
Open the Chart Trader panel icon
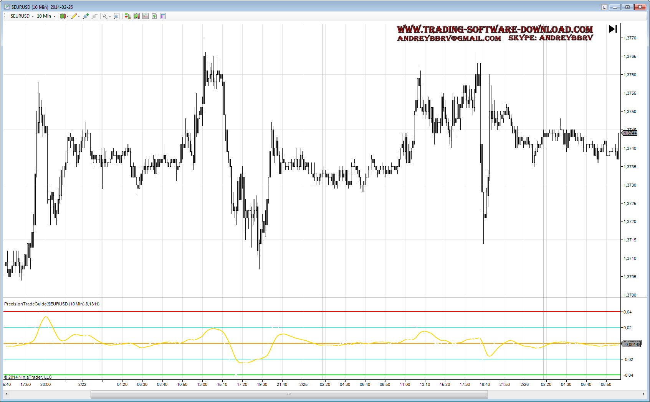point(127,16)
